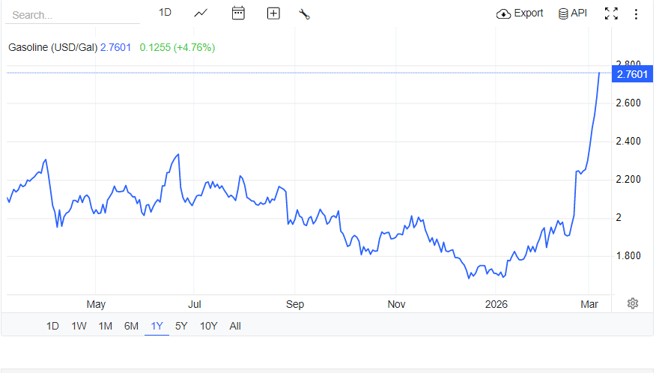Click the line chart type icon

pyautogui.click(x=201, y=13)
